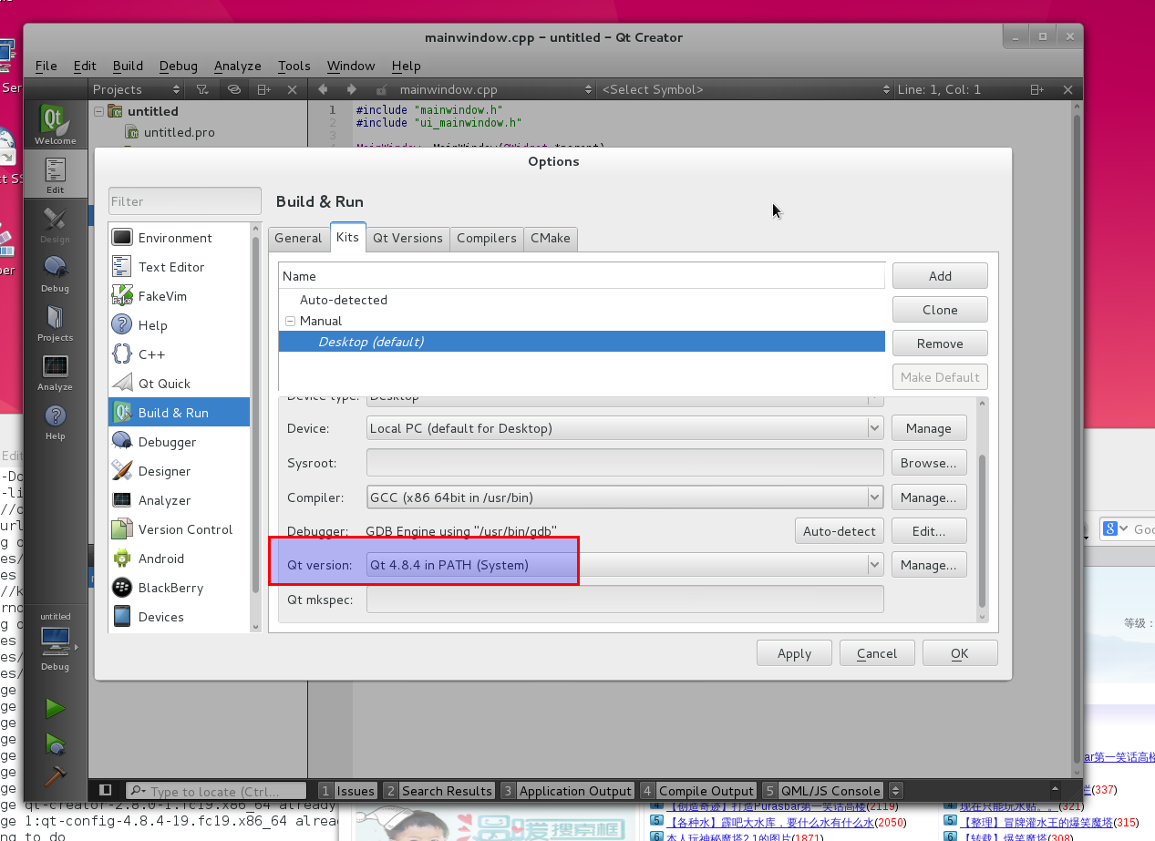Click the Filter input field
This screenshot has height=841, width=1155.
pos(185,201)
